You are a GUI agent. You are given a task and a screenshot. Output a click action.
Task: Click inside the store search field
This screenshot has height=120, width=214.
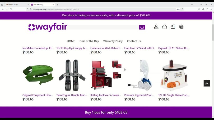(103, 27)
